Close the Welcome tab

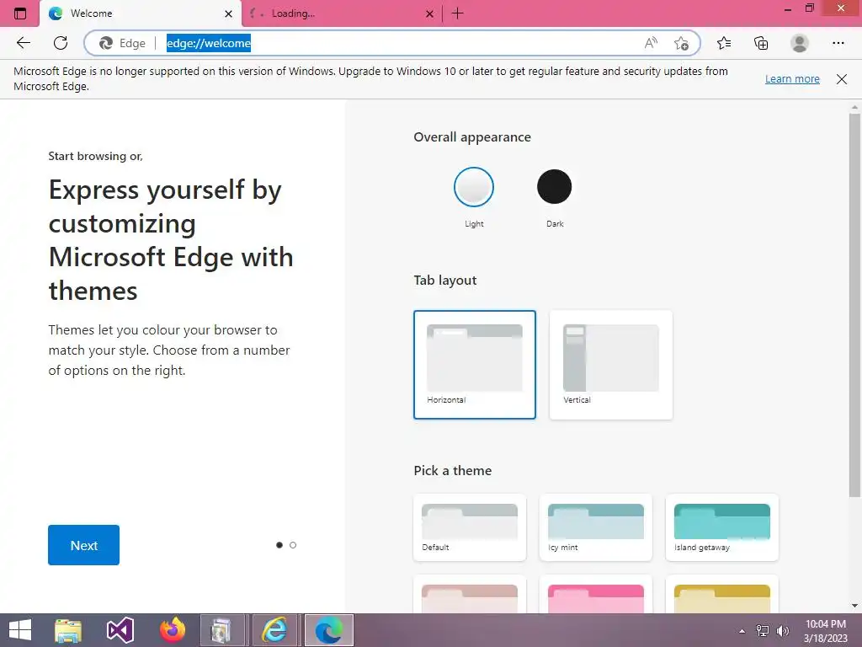(228, 13)
